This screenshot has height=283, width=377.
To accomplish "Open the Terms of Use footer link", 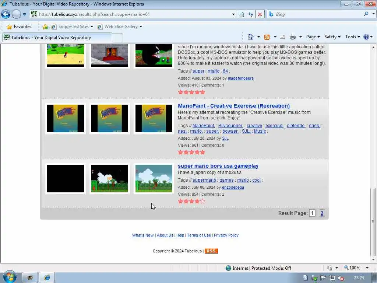I will [199, 235].
